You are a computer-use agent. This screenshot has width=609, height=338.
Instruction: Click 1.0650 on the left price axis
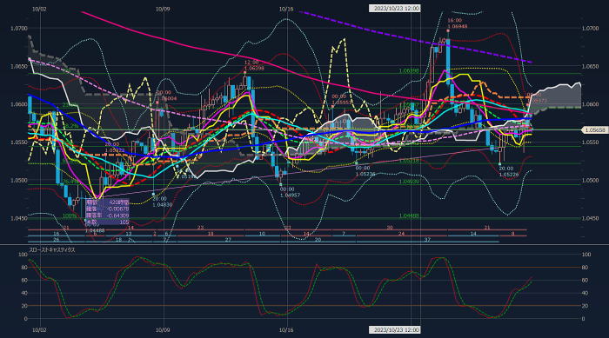tap(18, 66)
